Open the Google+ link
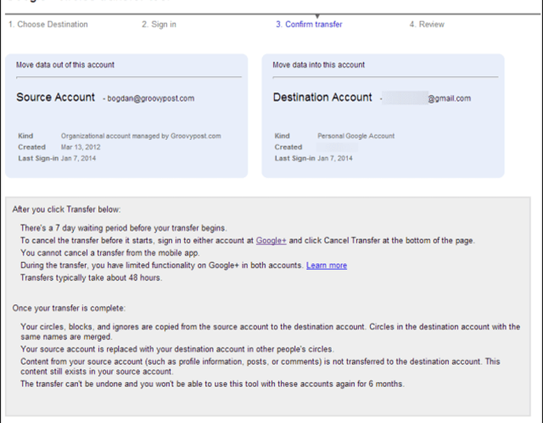 click(271, 241)
